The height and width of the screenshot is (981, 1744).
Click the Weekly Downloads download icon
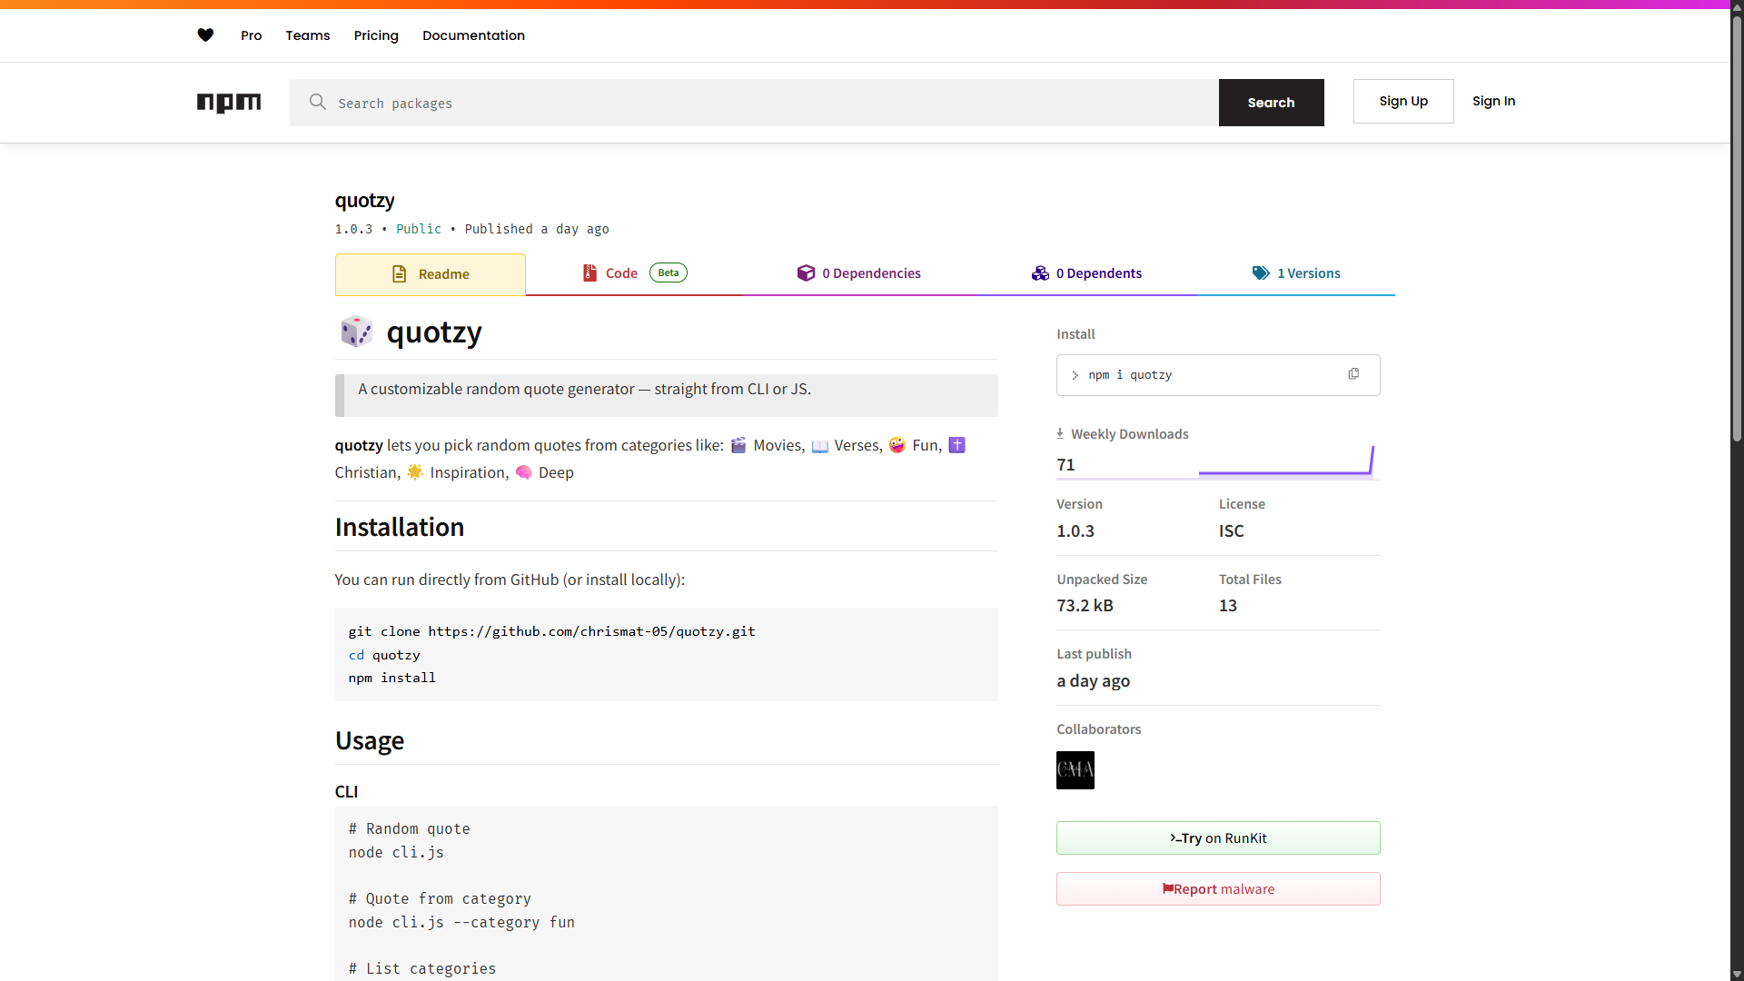click(x=1060, y=433)
